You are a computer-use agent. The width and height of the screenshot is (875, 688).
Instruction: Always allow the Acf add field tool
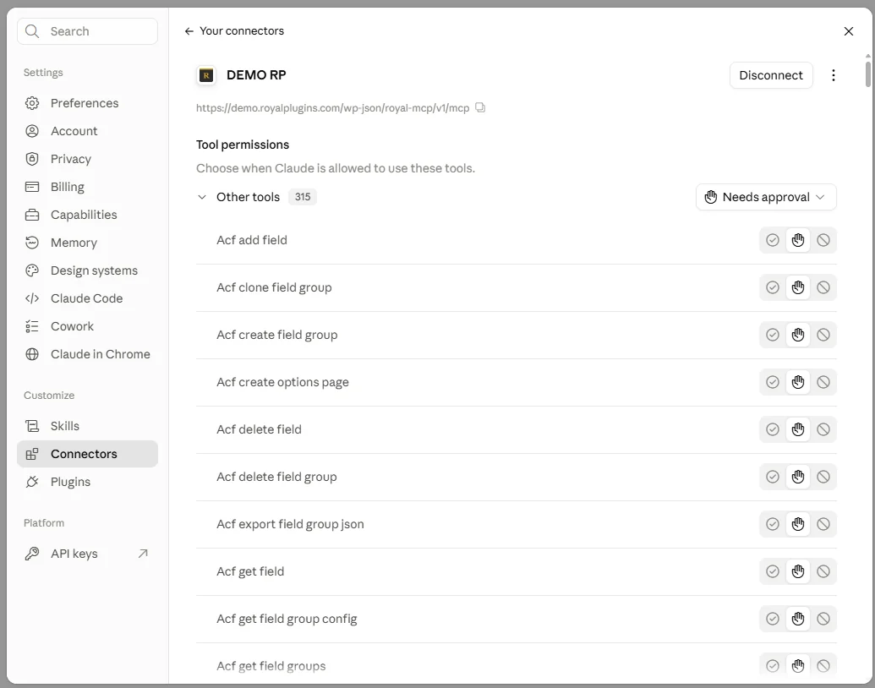click(x=773, y=240)
